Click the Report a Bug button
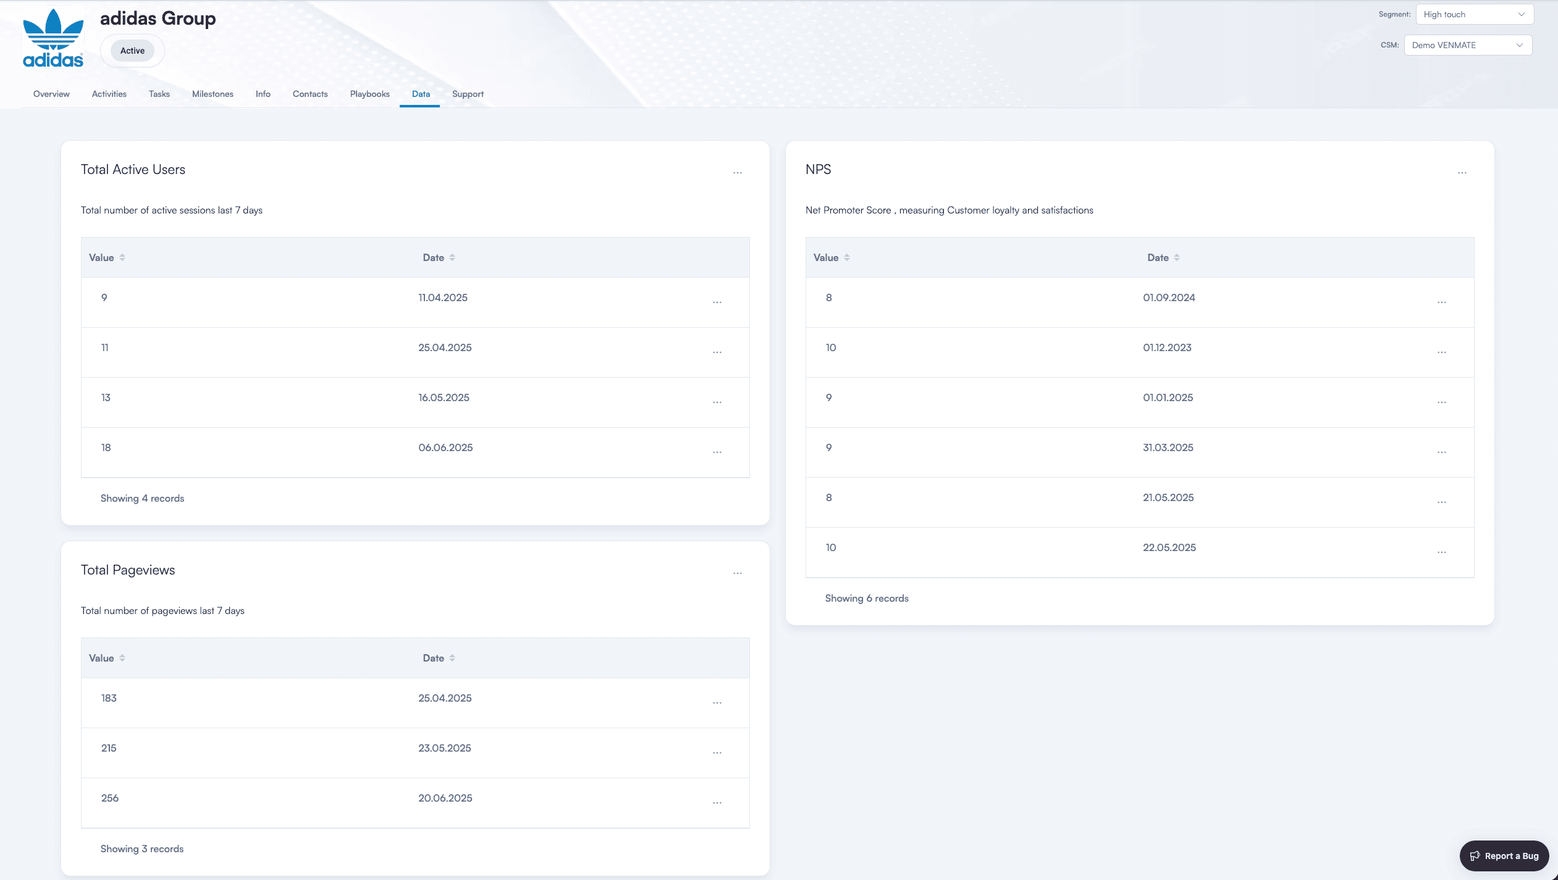Screen dimensions: 1558x880 pos(1503,855)
